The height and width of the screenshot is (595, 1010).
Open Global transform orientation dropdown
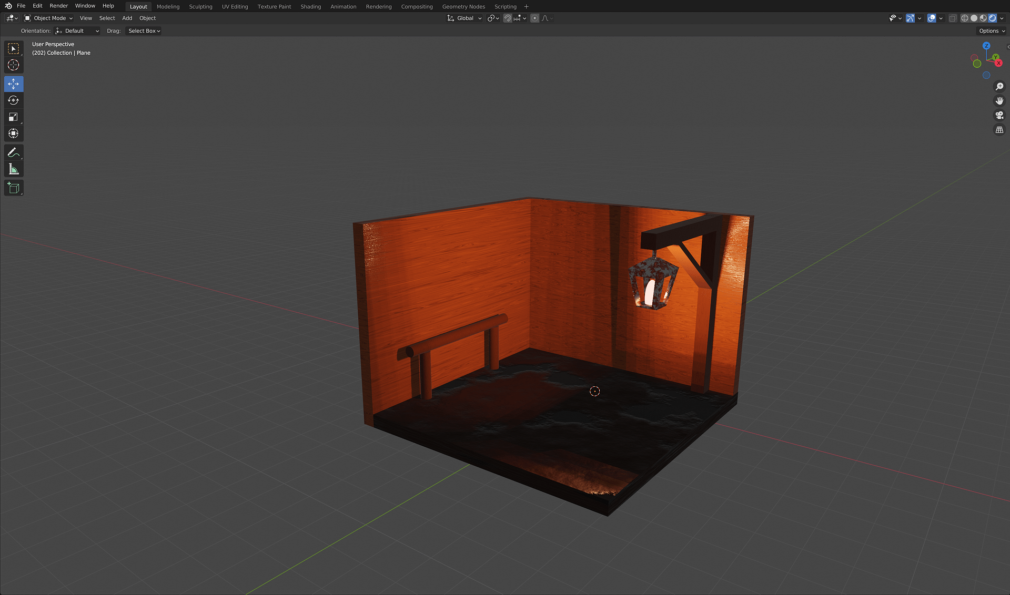point(464,18)
